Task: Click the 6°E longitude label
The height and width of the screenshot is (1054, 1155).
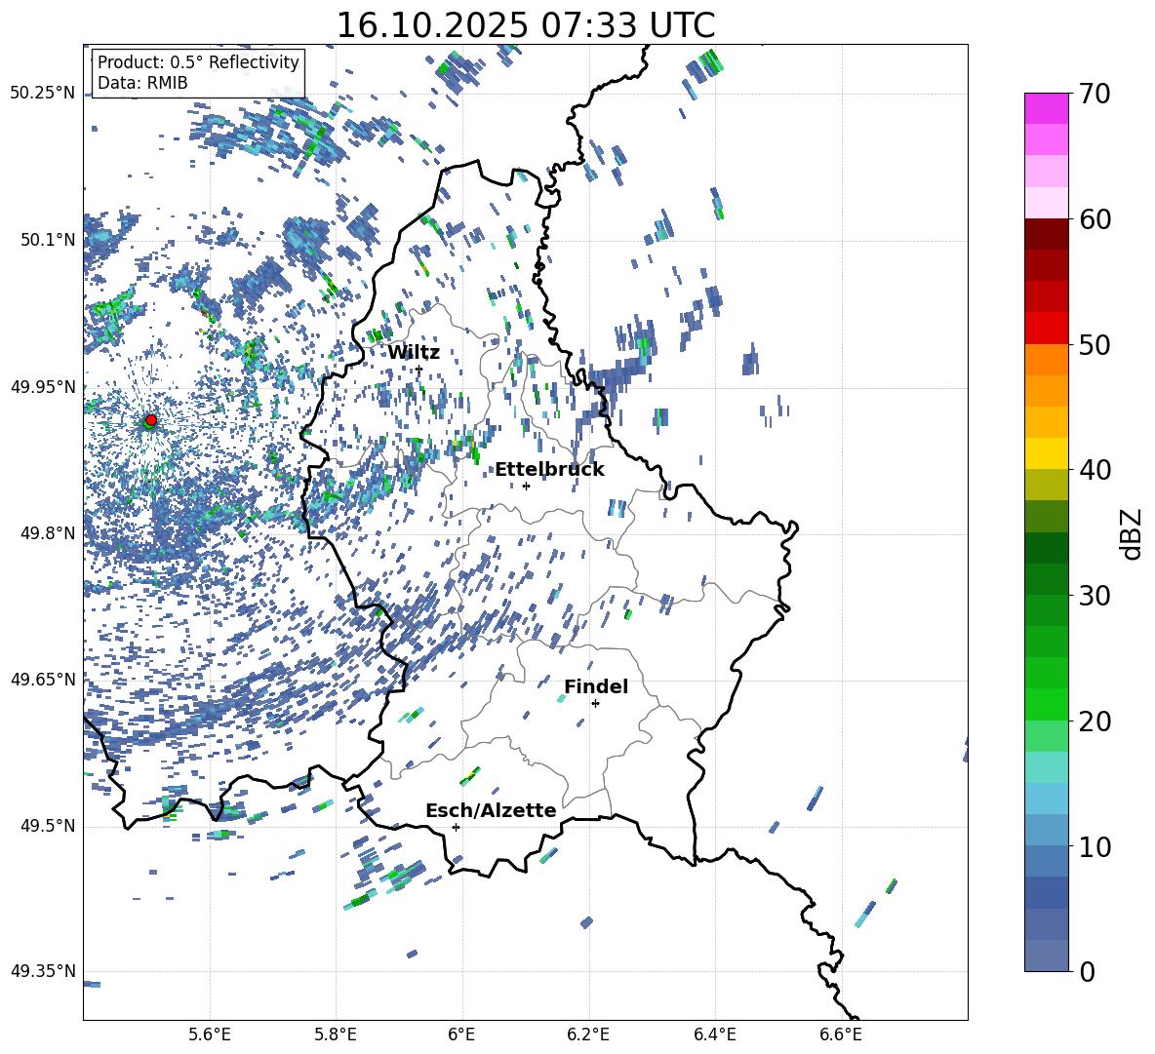Action: (461, 1034)
